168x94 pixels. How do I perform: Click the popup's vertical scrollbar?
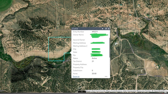[109, 48]
